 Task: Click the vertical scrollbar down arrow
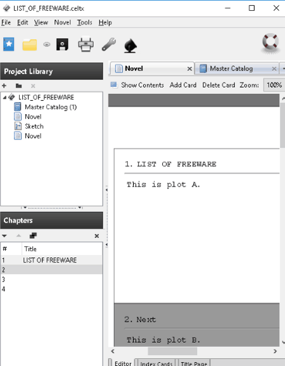point(283,343)
